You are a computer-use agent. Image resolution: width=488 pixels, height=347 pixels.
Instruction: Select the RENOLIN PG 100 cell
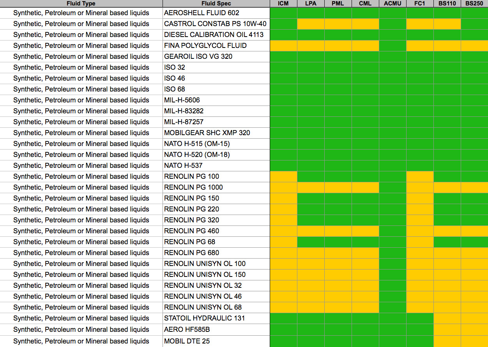pos(216,176)
